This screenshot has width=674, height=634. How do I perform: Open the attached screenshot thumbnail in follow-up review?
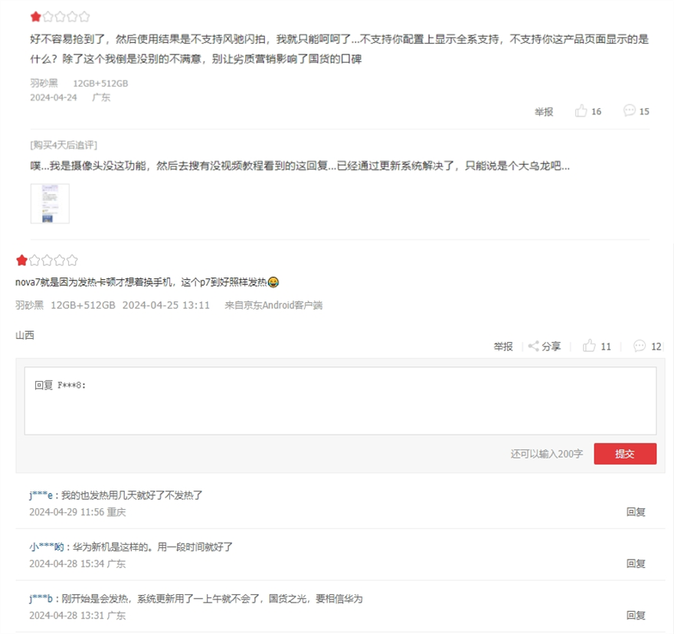point(50,203)
